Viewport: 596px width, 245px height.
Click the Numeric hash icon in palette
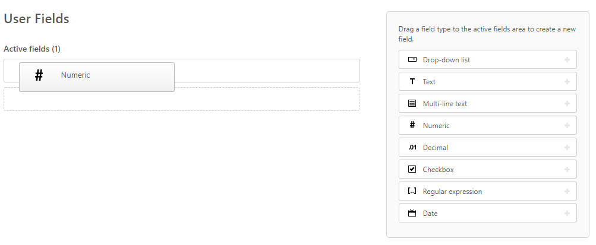[x=412, y=126]
